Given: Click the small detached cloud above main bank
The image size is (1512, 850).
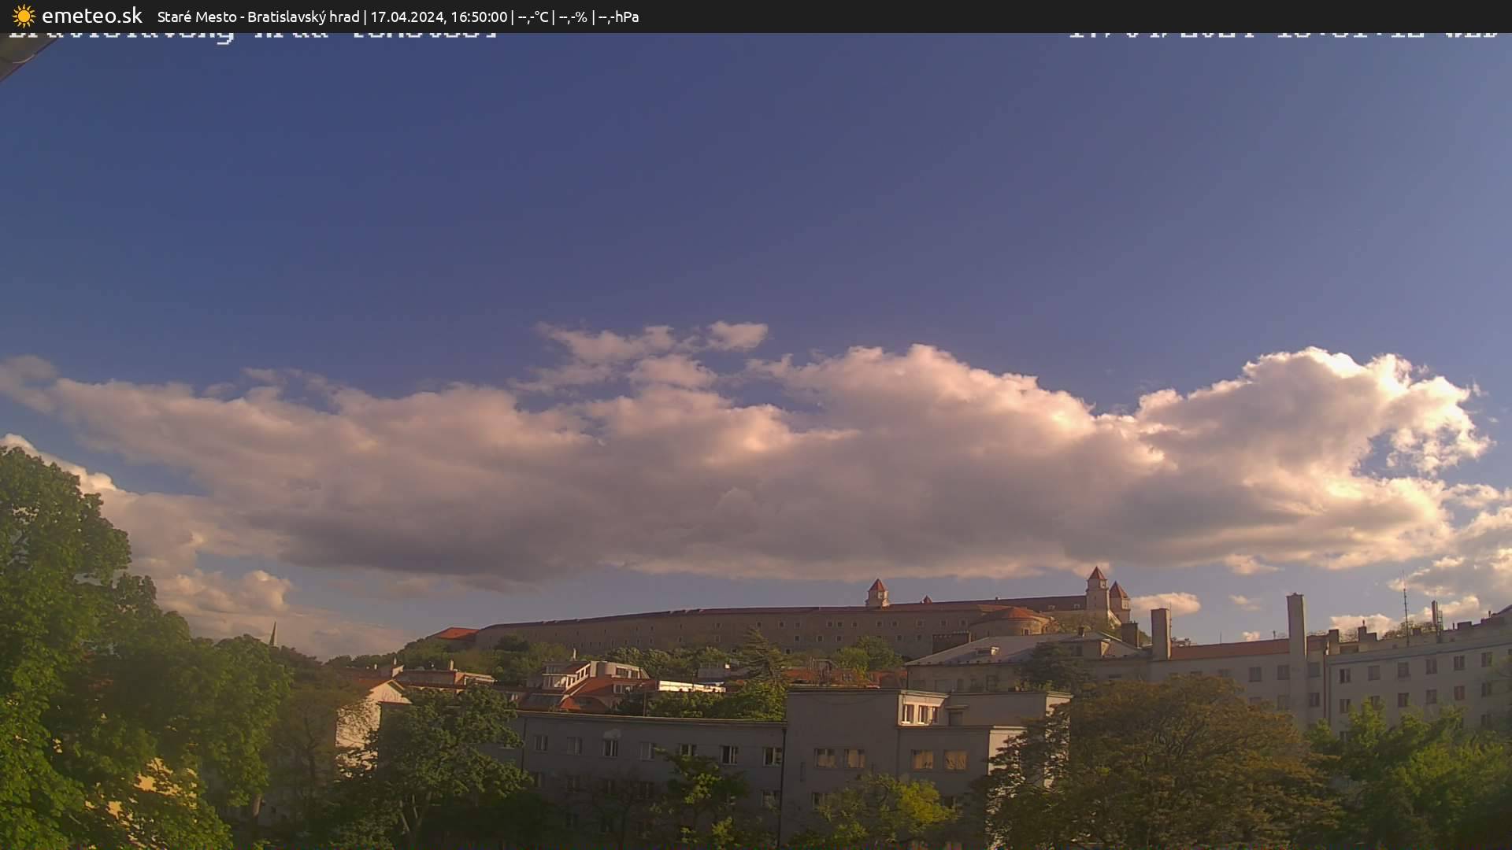Looking at the screenshot, I should click(736, 336).
